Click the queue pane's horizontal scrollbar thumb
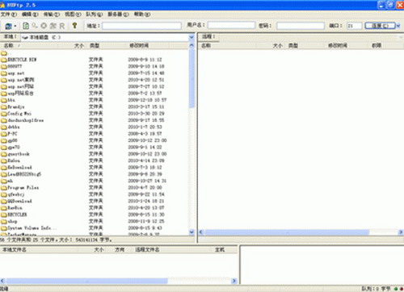This screenshot has height=292, width=404. click(x=86, y=281)
